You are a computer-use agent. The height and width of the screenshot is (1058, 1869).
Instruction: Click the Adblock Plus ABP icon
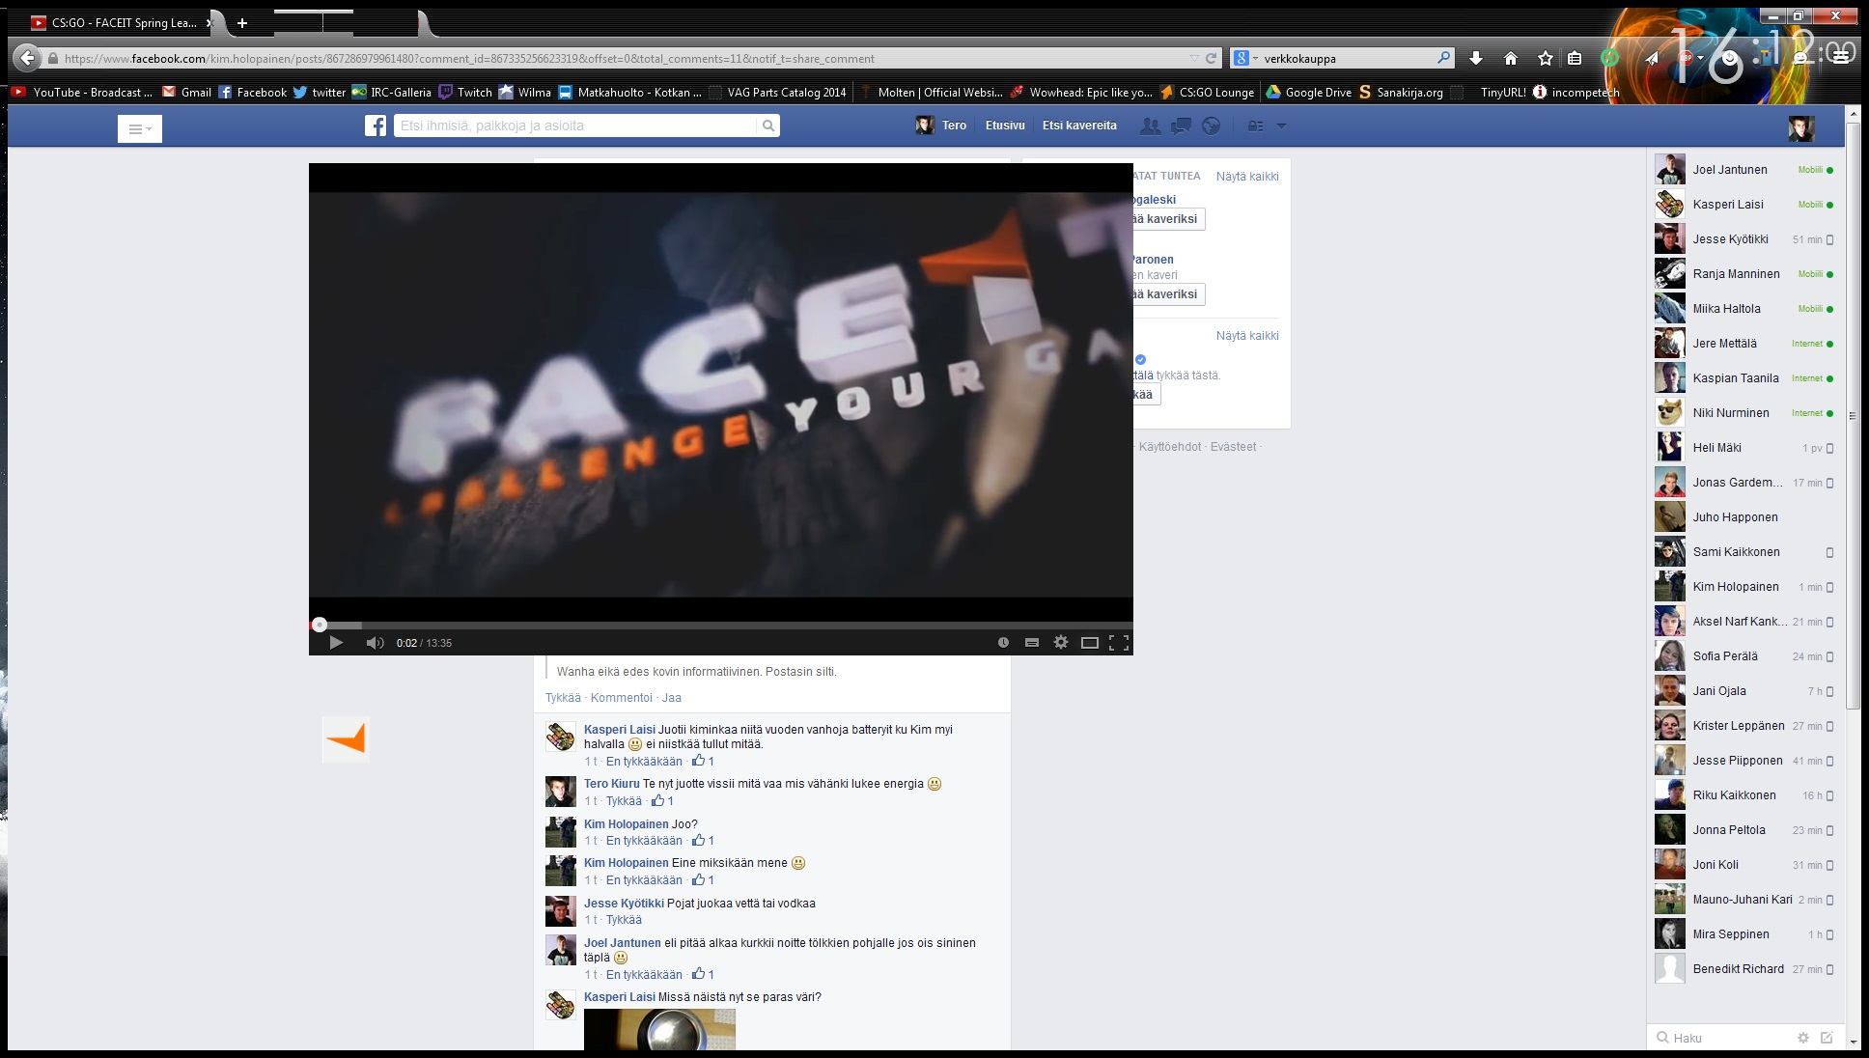tap(1686, 58)
